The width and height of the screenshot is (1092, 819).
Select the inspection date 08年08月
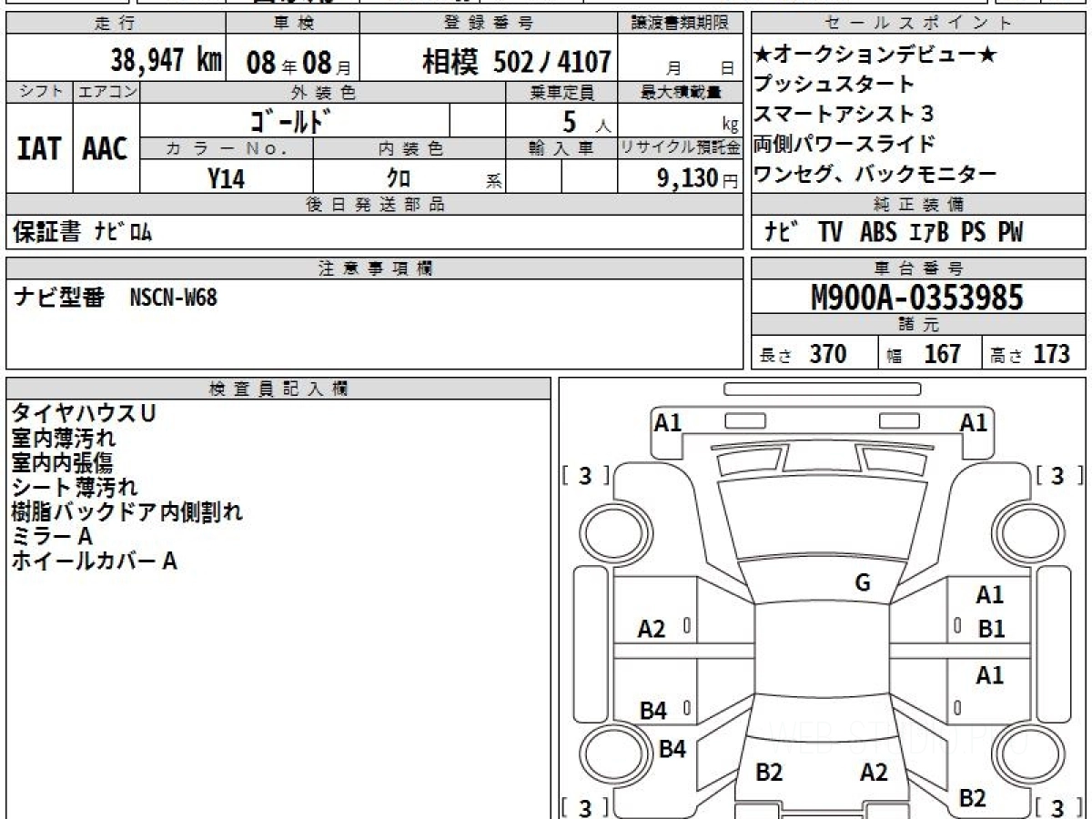click(x=298, y=63)
